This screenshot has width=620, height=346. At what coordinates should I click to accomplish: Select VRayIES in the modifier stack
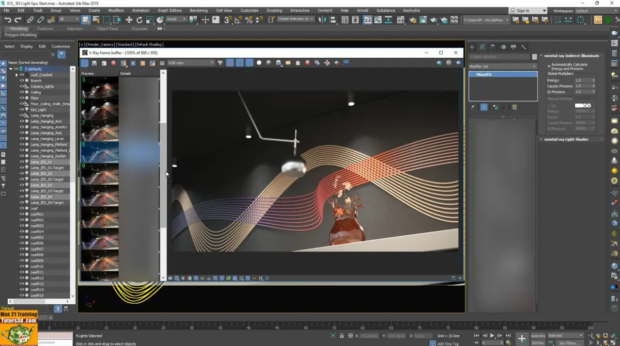pos(503,75)
